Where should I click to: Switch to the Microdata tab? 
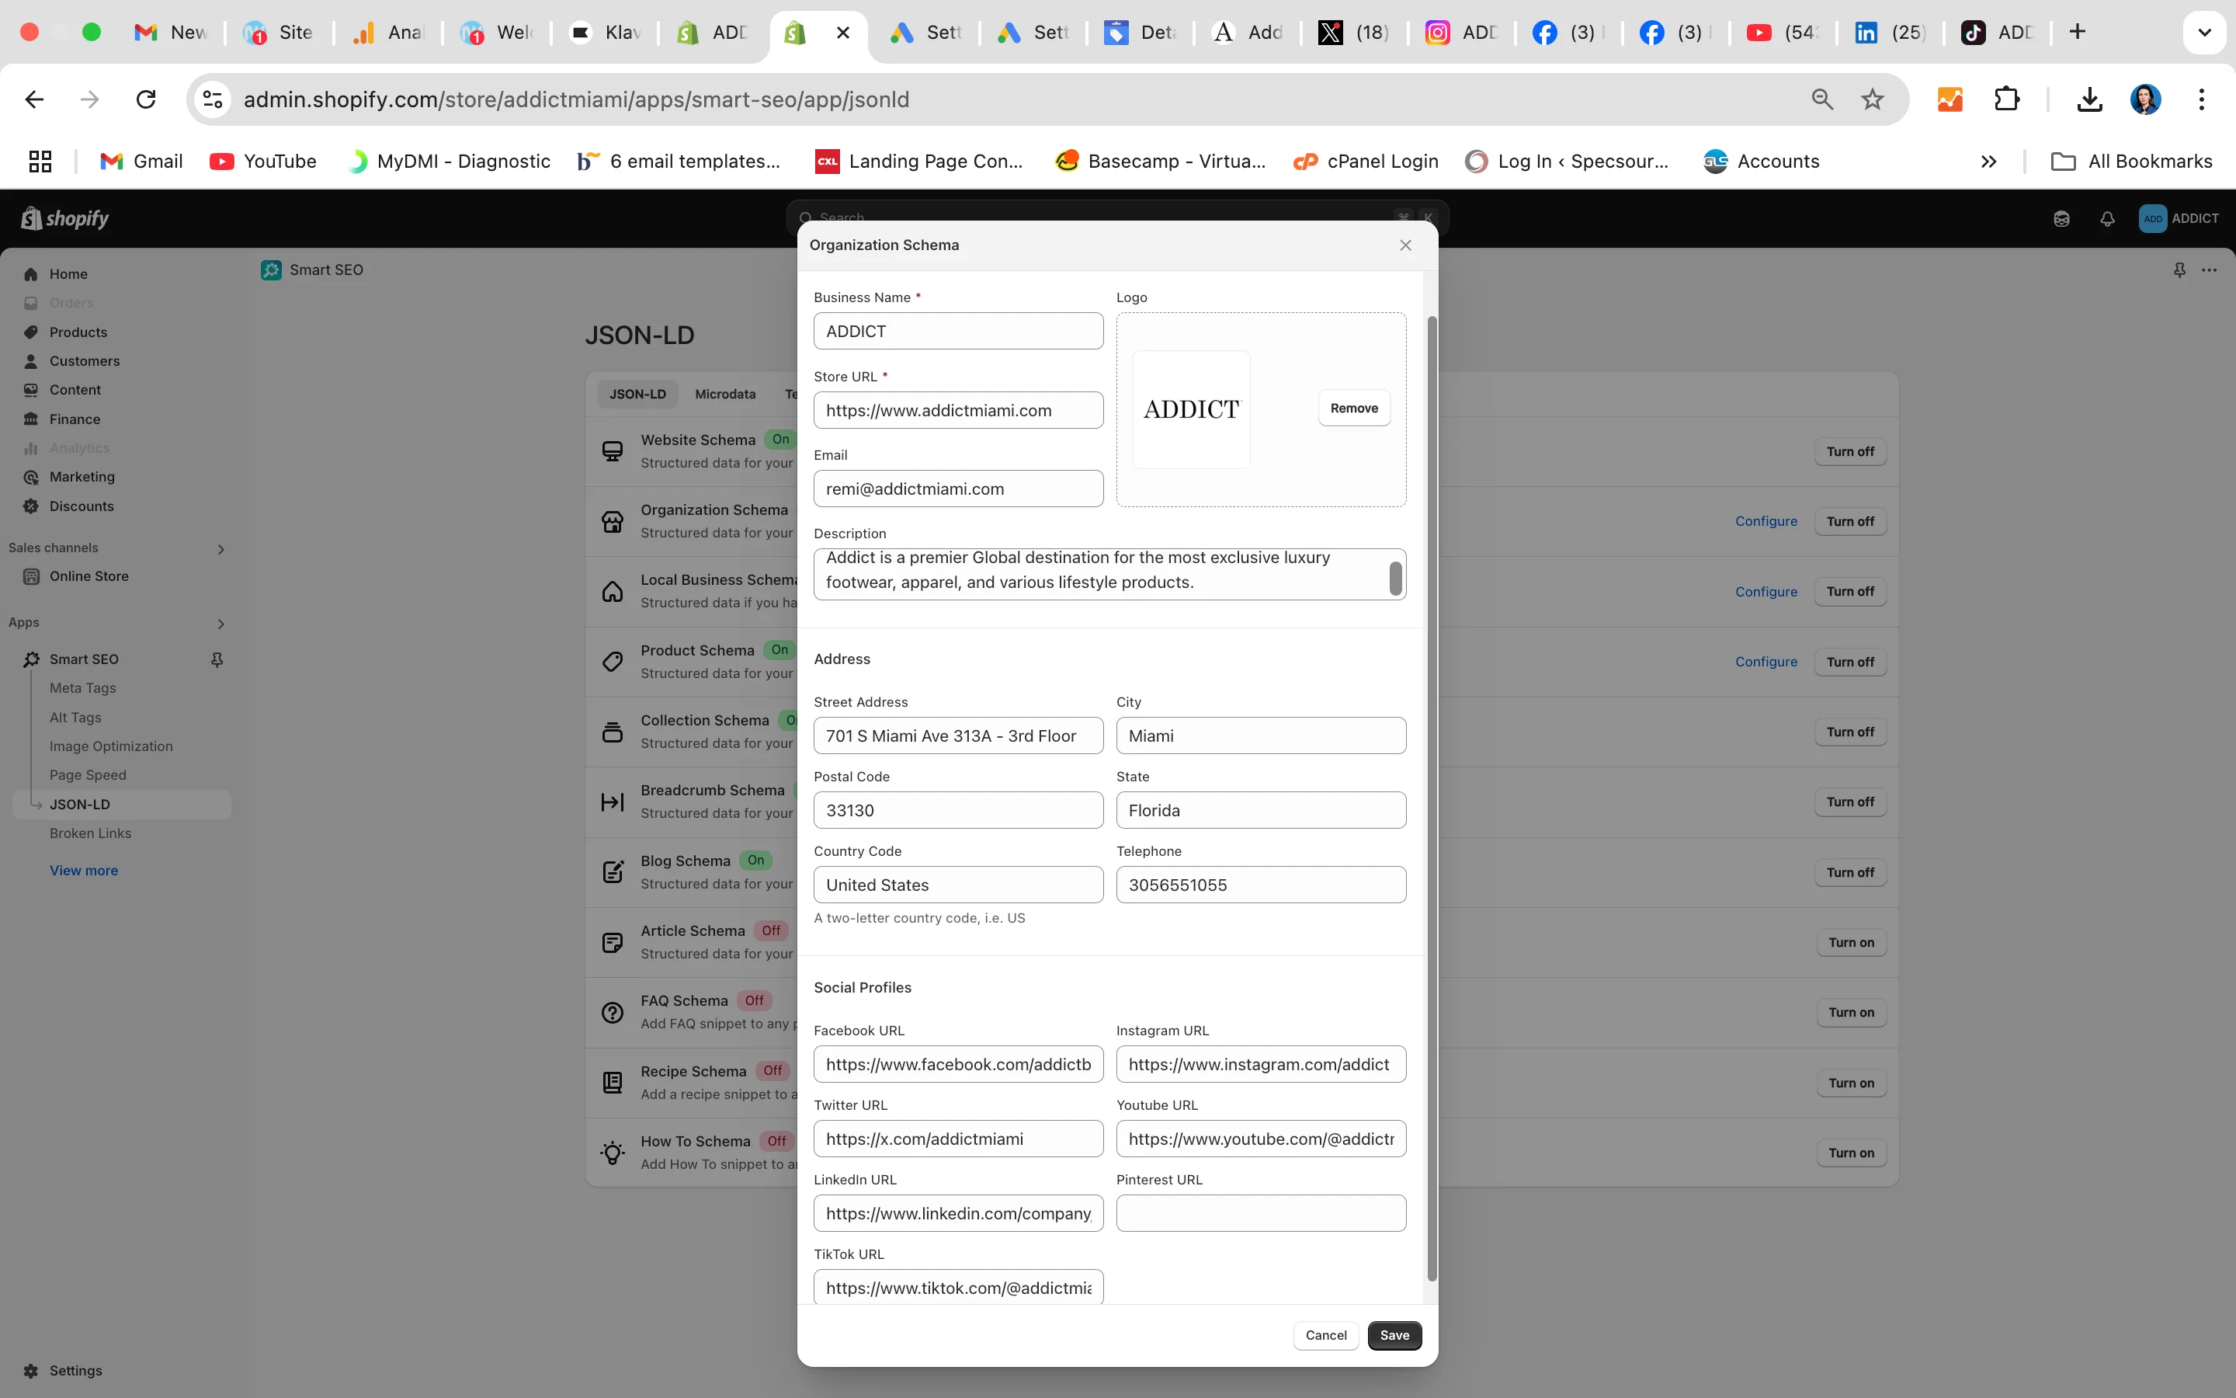point(724,394)
